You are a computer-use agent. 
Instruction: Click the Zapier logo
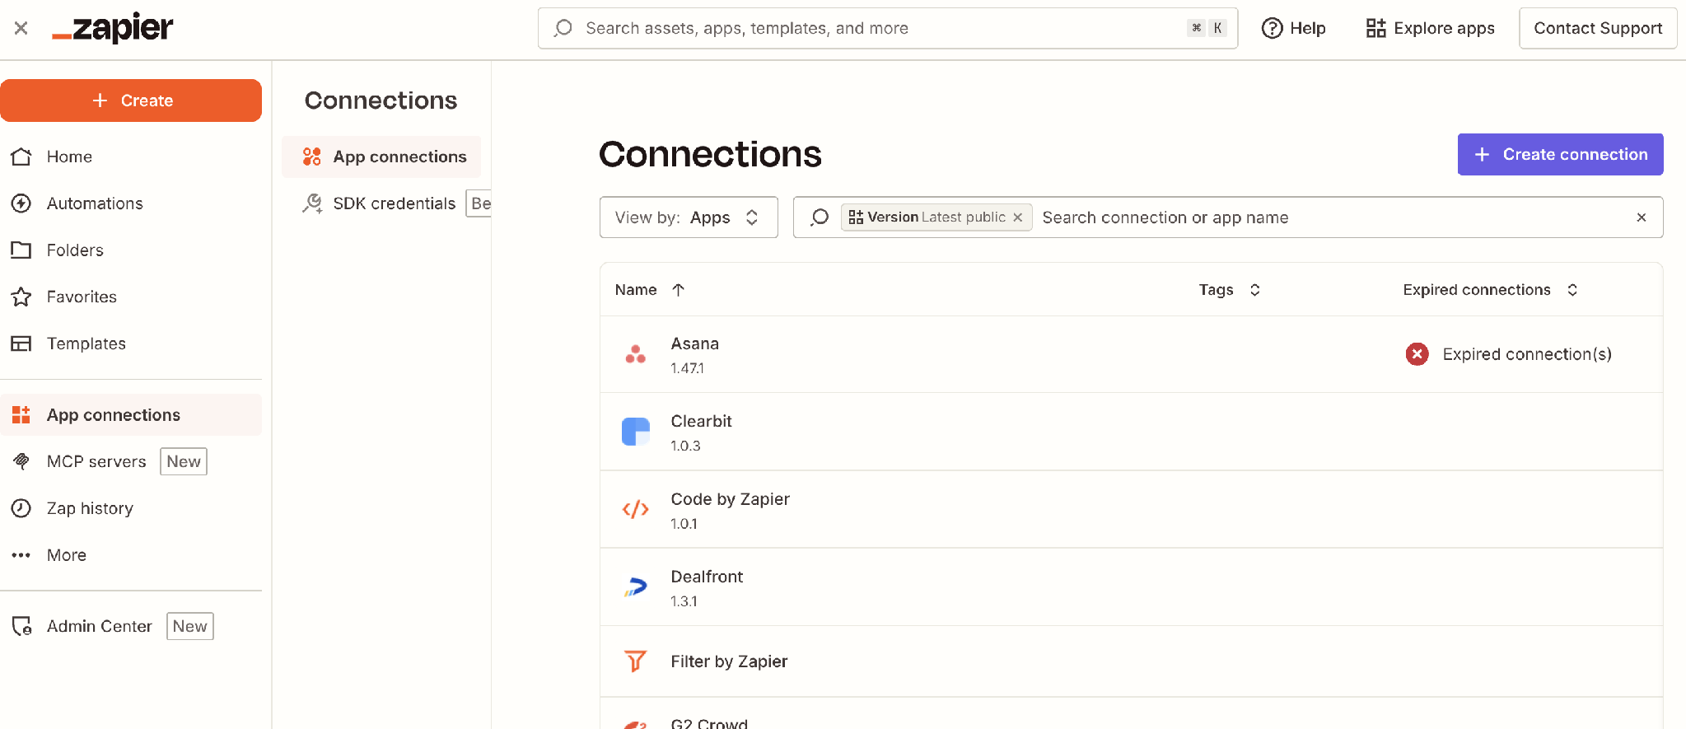113,28
